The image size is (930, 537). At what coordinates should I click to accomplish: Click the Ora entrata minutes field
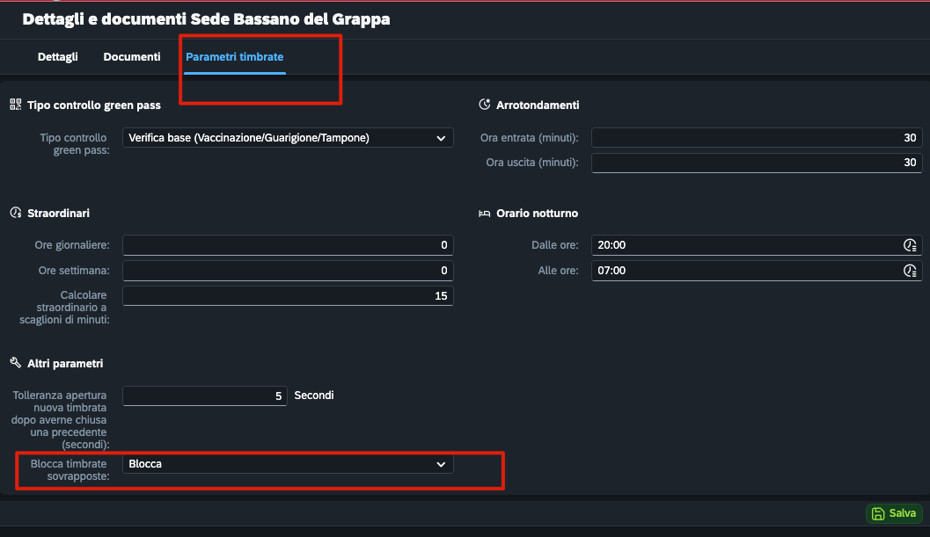[757, 138]
